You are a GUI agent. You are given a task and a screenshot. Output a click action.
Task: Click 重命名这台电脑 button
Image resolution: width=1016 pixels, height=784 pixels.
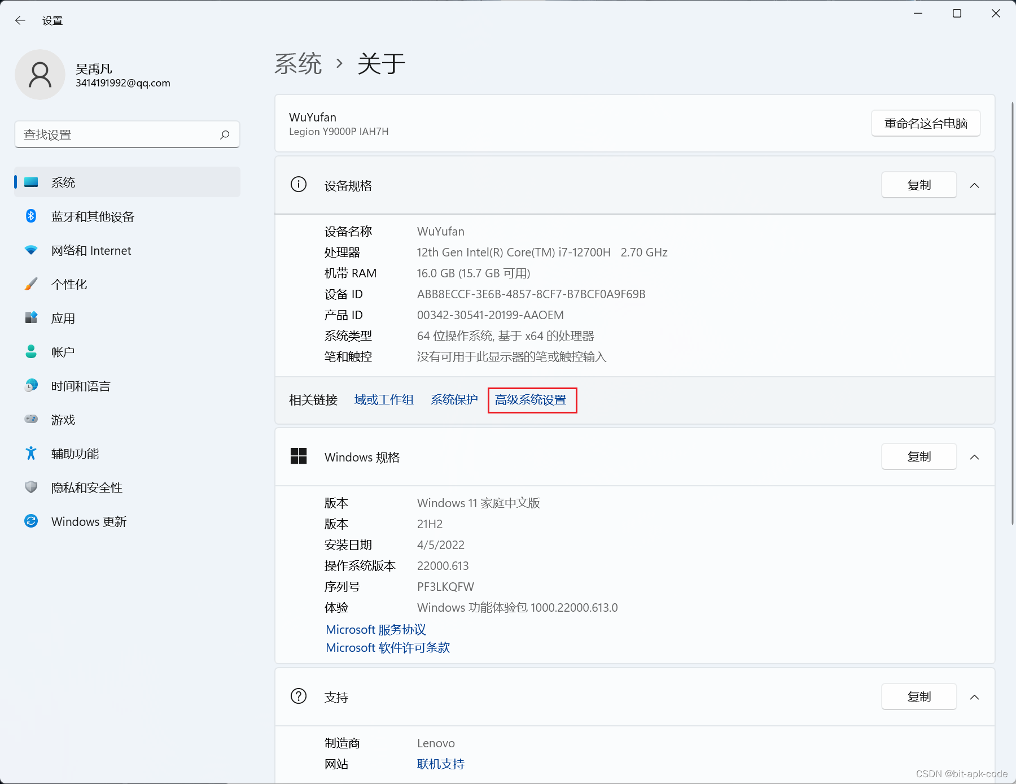pos(926,123)
